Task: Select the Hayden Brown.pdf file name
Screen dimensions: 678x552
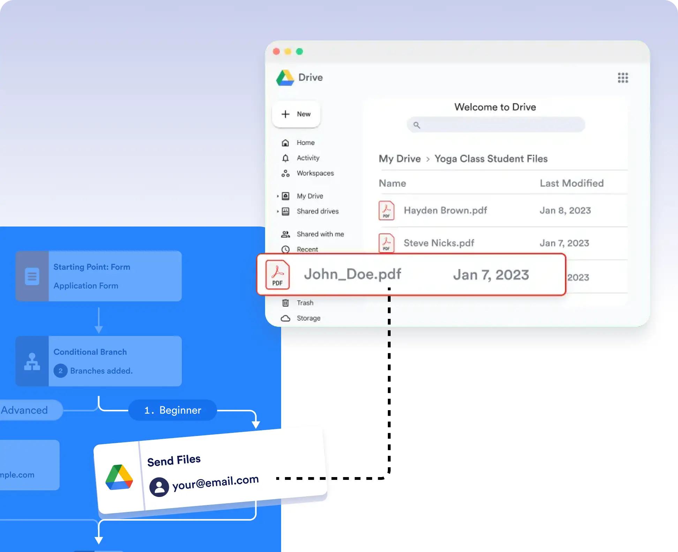Action: [445, 210]
